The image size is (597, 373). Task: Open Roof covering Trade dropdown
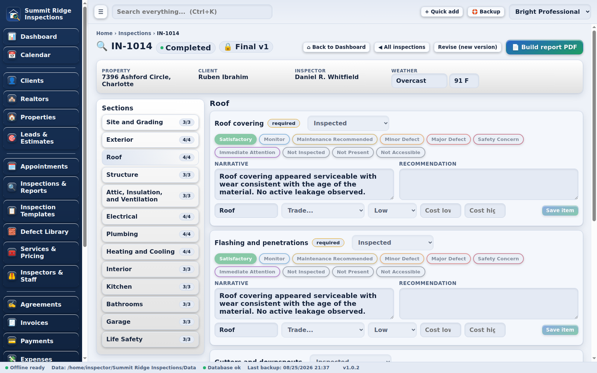coord(323,210)
